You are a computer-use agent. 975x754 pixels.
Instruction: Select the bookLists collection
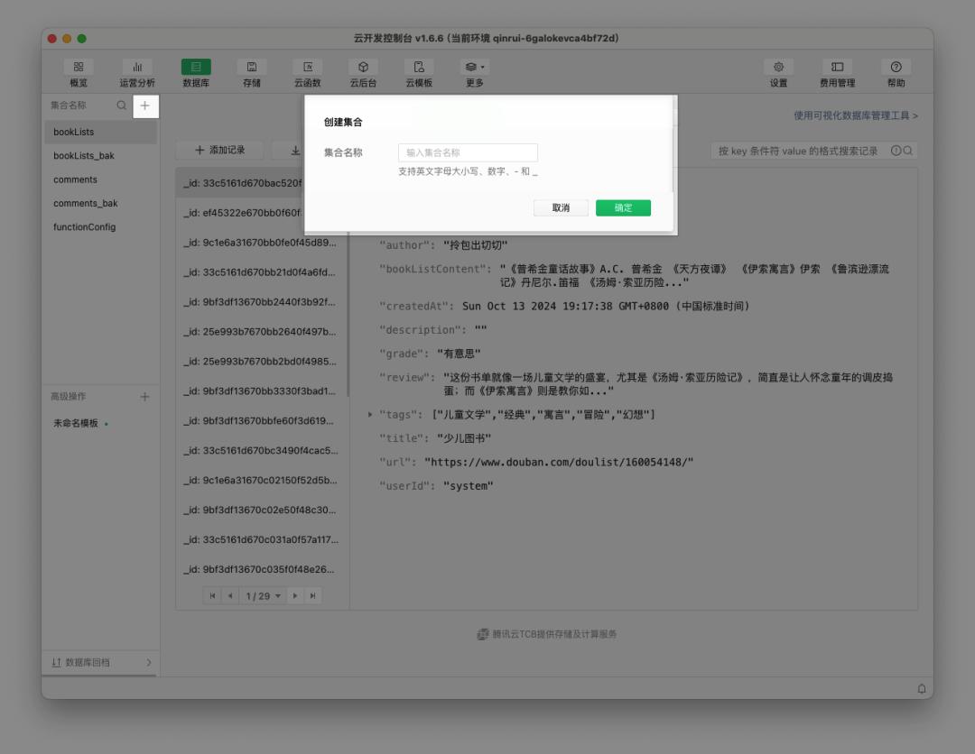100,132
